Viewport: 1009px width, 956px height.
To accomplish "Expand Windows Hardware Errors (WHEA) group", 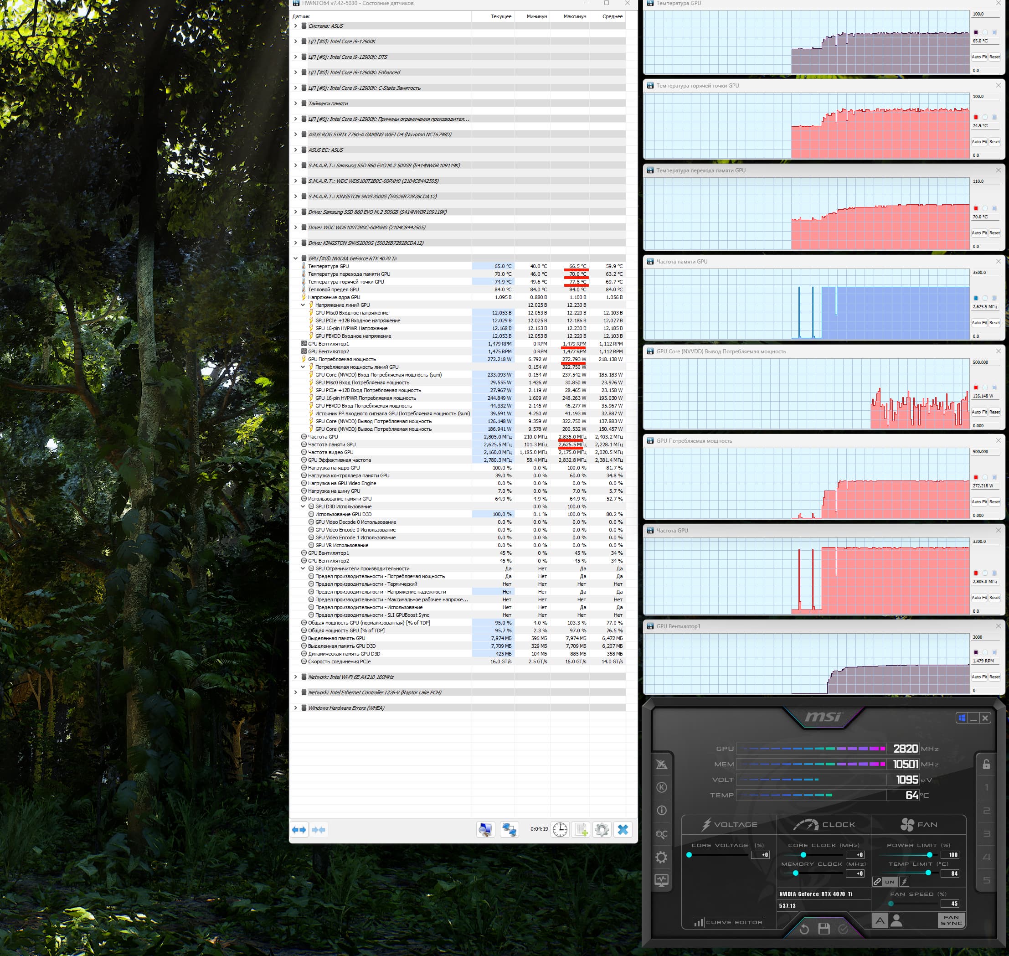I will click(295, 708).
